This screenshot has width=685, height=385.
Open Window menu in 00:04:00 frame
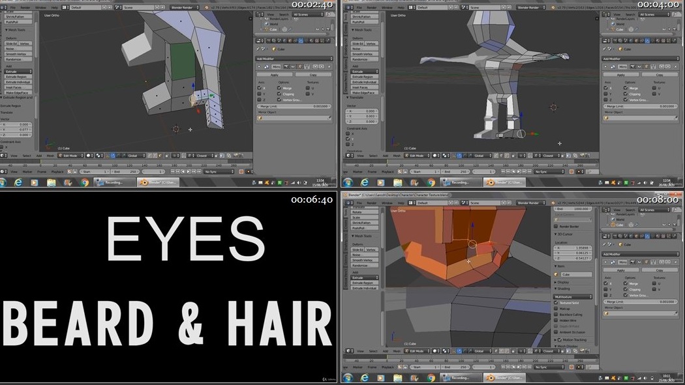tap(387, 7)
